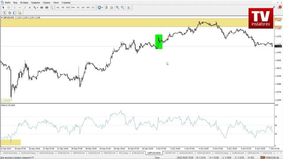283x159 pixels.
Task: Switch to the AUDUSD,Daily chart tab
Action: pyautogui.click(x=28, y=153)
